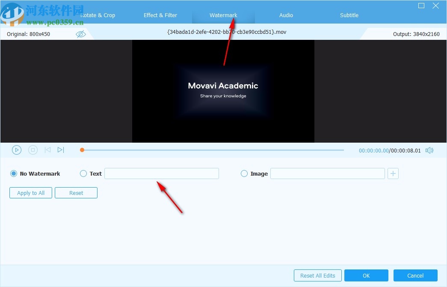Viewport: 447px width, 287px height.
Task: Maximize the editor window
Action: click(421, 6)
